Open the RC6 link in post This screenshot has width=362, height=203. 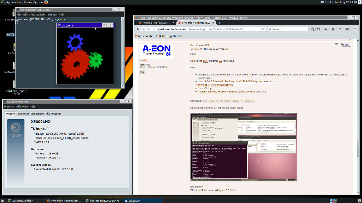pos(205,61)
